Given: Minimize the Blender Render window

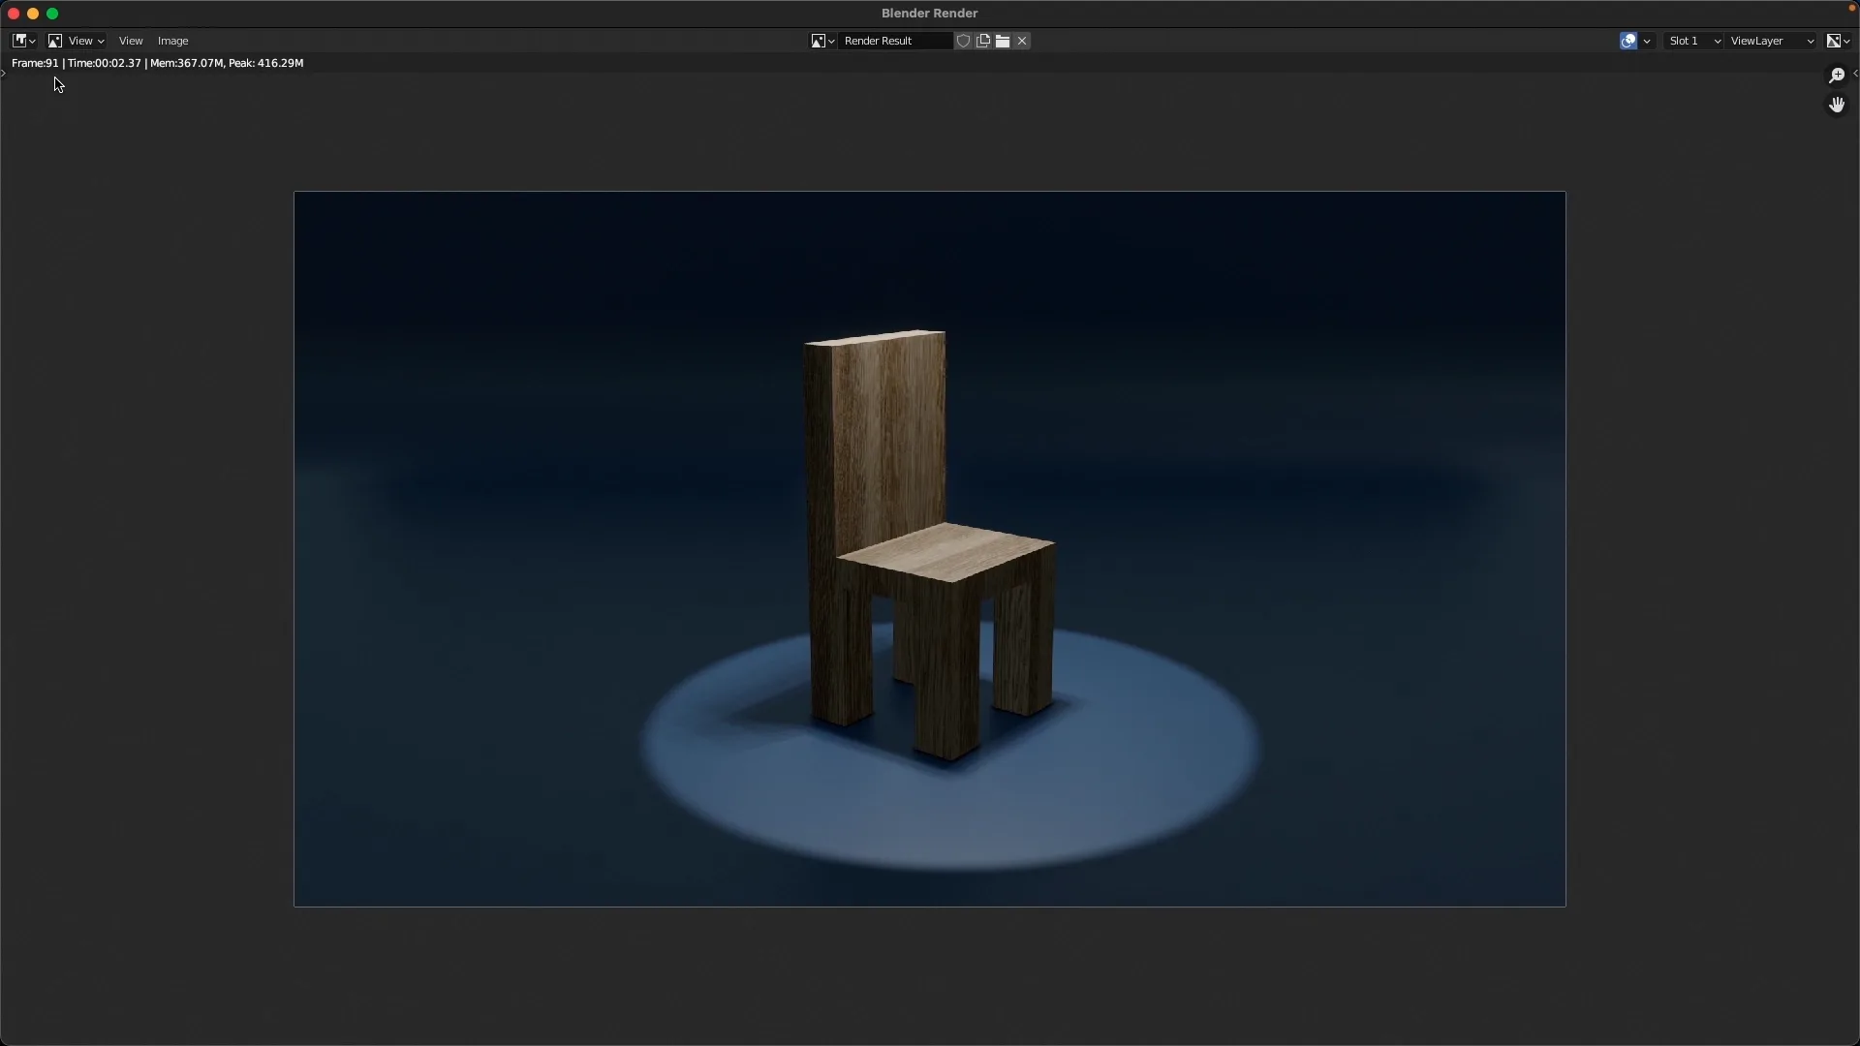Looking at the screenshot, I should point(33,14).
